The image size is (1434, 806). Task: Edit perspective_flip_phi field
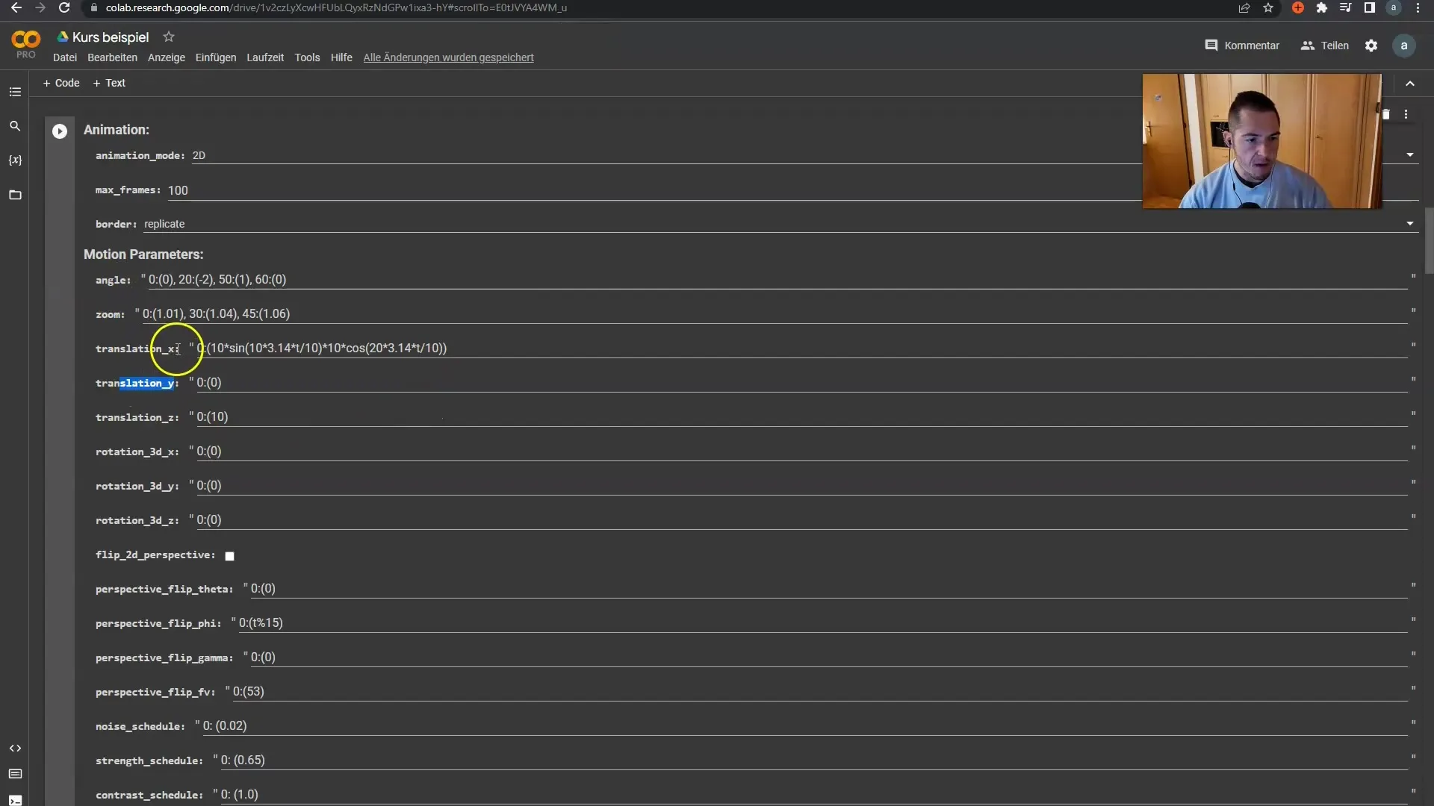tap(823, 623)
